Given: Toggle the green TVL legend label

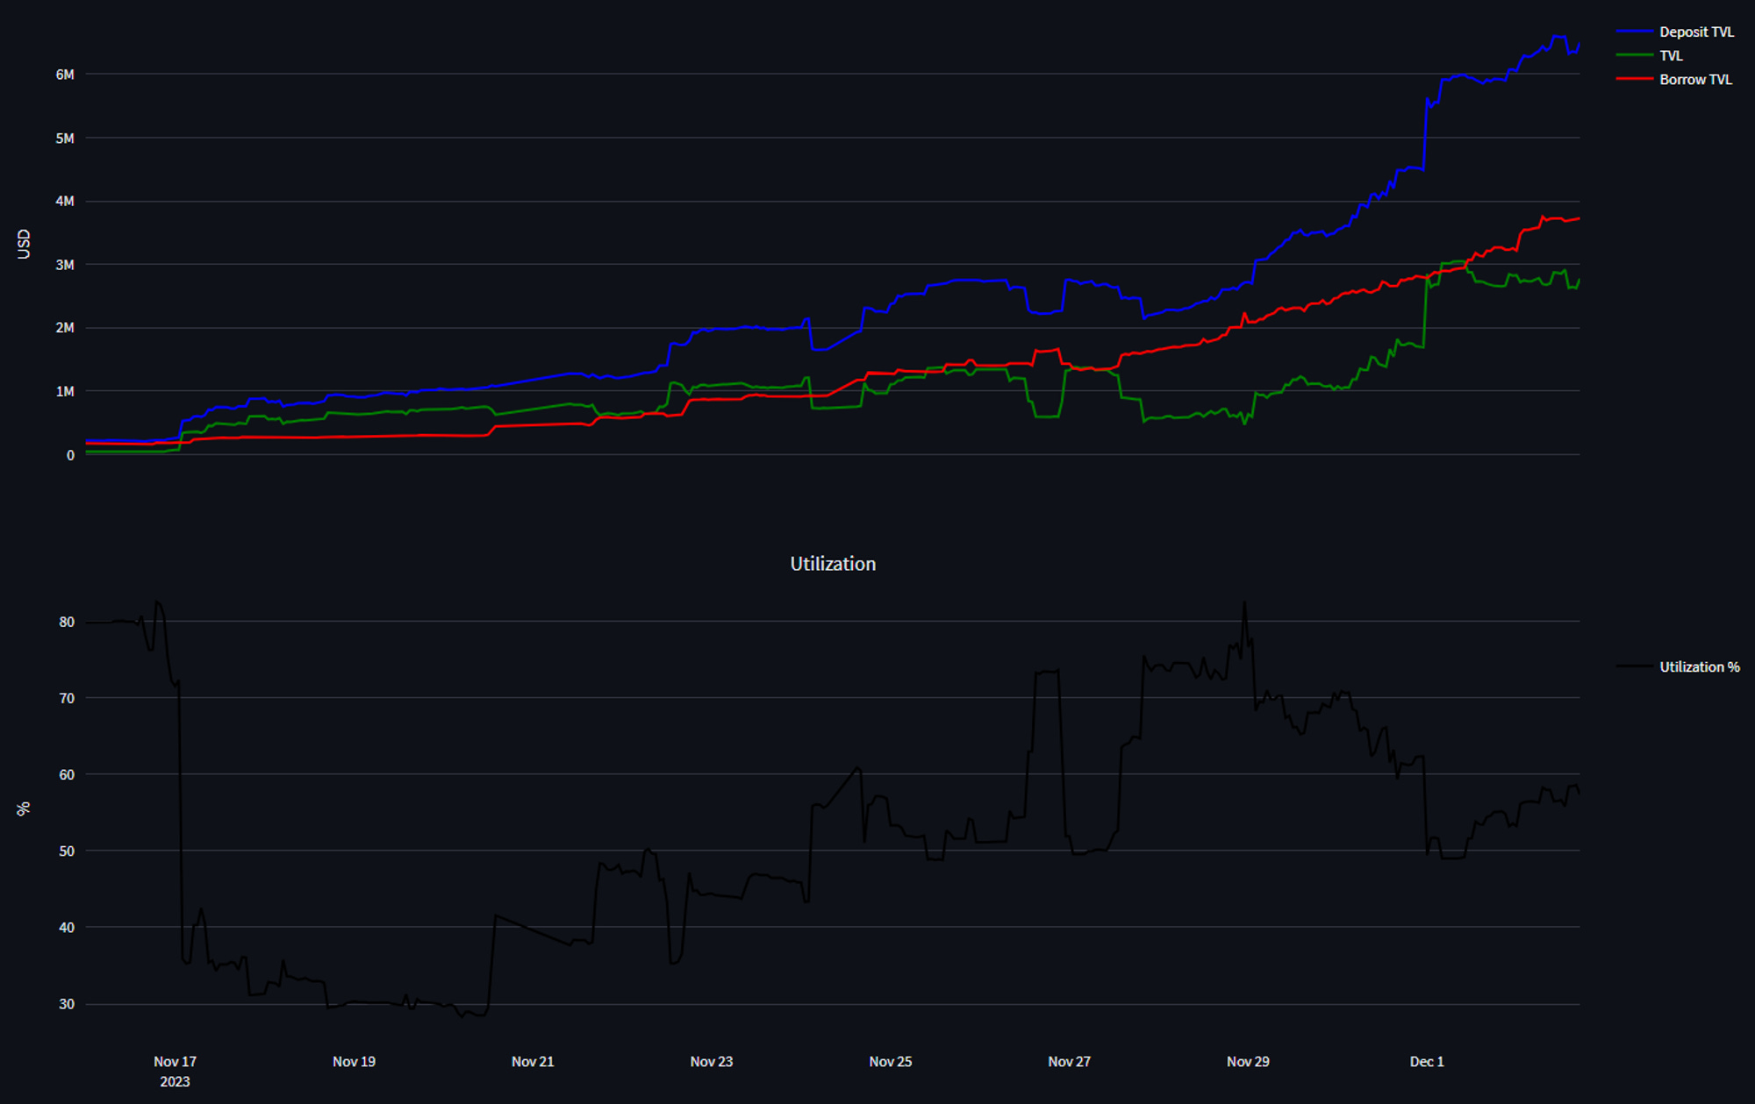Looking at the screenshot, I should [1671, 55].
